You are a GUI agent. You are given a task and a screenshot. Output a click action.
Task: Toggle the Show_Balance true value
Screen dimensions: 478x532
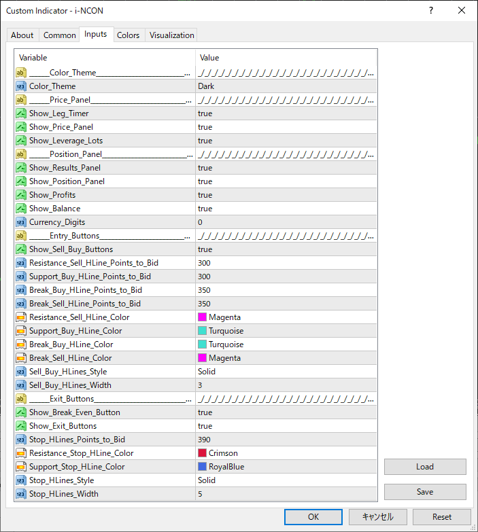click(x=286, y=209)
